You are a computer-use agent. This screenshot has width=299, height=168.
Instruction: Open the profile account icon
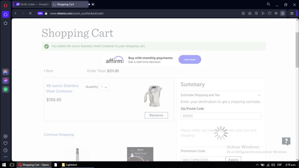point(283,14)
